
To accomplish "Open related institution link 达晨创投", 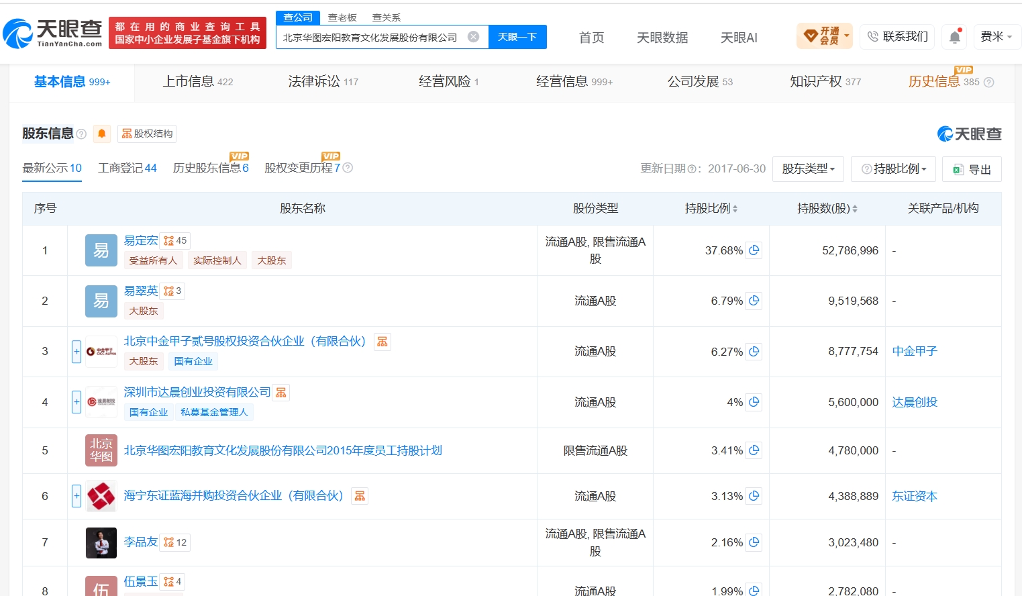I will point(915,402).
